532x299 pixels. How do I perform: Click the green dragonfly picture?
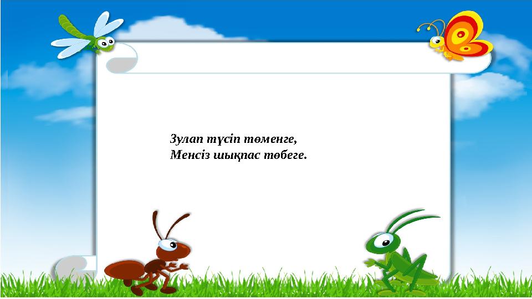(x=87, y=35)
